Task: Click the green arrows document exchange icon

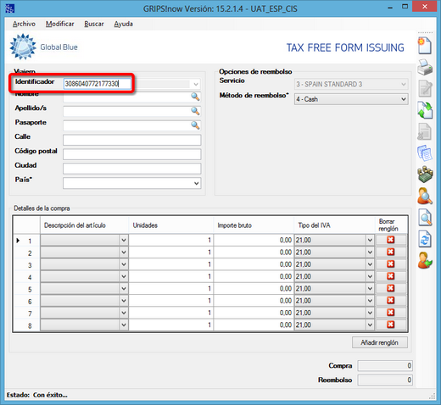Action: [x=425, y=110]
